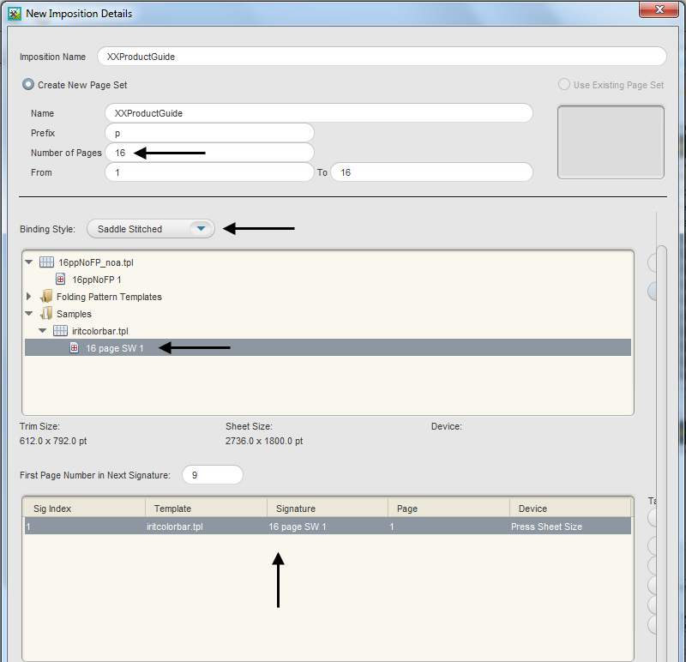Select Use Existing Page Set option
The height and width of the screenshot is (662, 686).
tap(564, 85)
